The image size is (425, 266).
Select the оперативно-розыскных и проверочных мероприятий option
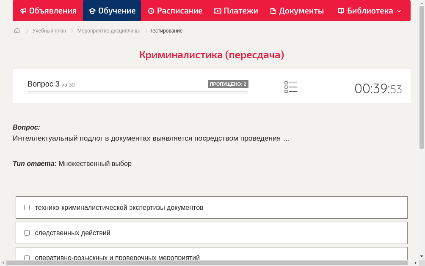pyautogui.click(x=27, y=258)
